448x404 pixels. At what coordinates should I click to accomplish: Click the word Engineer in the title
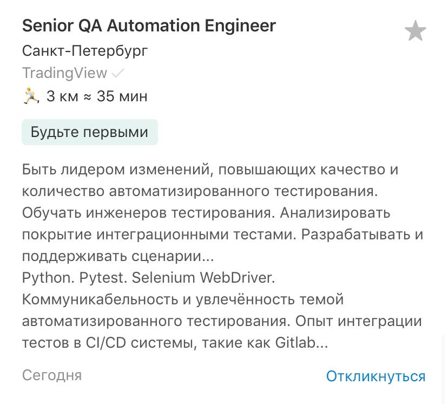(x=240, y=26)
